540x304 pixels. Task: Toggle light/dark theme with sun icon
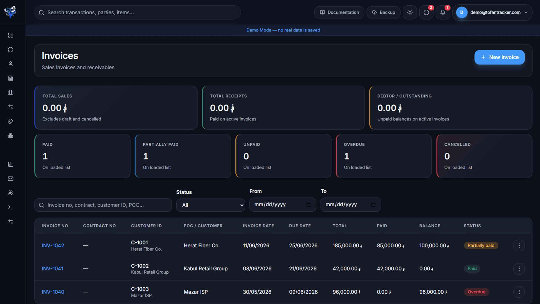coord(410,12)
